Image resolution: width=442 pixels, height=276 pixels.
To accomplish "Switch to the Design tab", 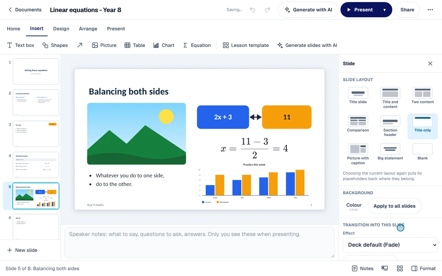I will (x=61, y=29).
